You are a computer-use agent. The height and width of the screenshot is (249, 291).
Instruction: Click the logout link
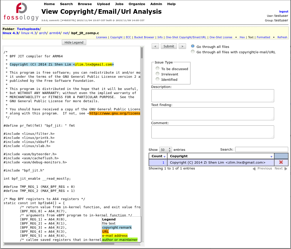pos(284,11)
